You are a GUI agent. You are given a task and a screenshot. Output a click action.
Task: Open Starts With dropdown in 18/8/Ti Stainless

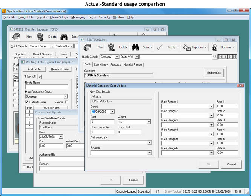136,57
